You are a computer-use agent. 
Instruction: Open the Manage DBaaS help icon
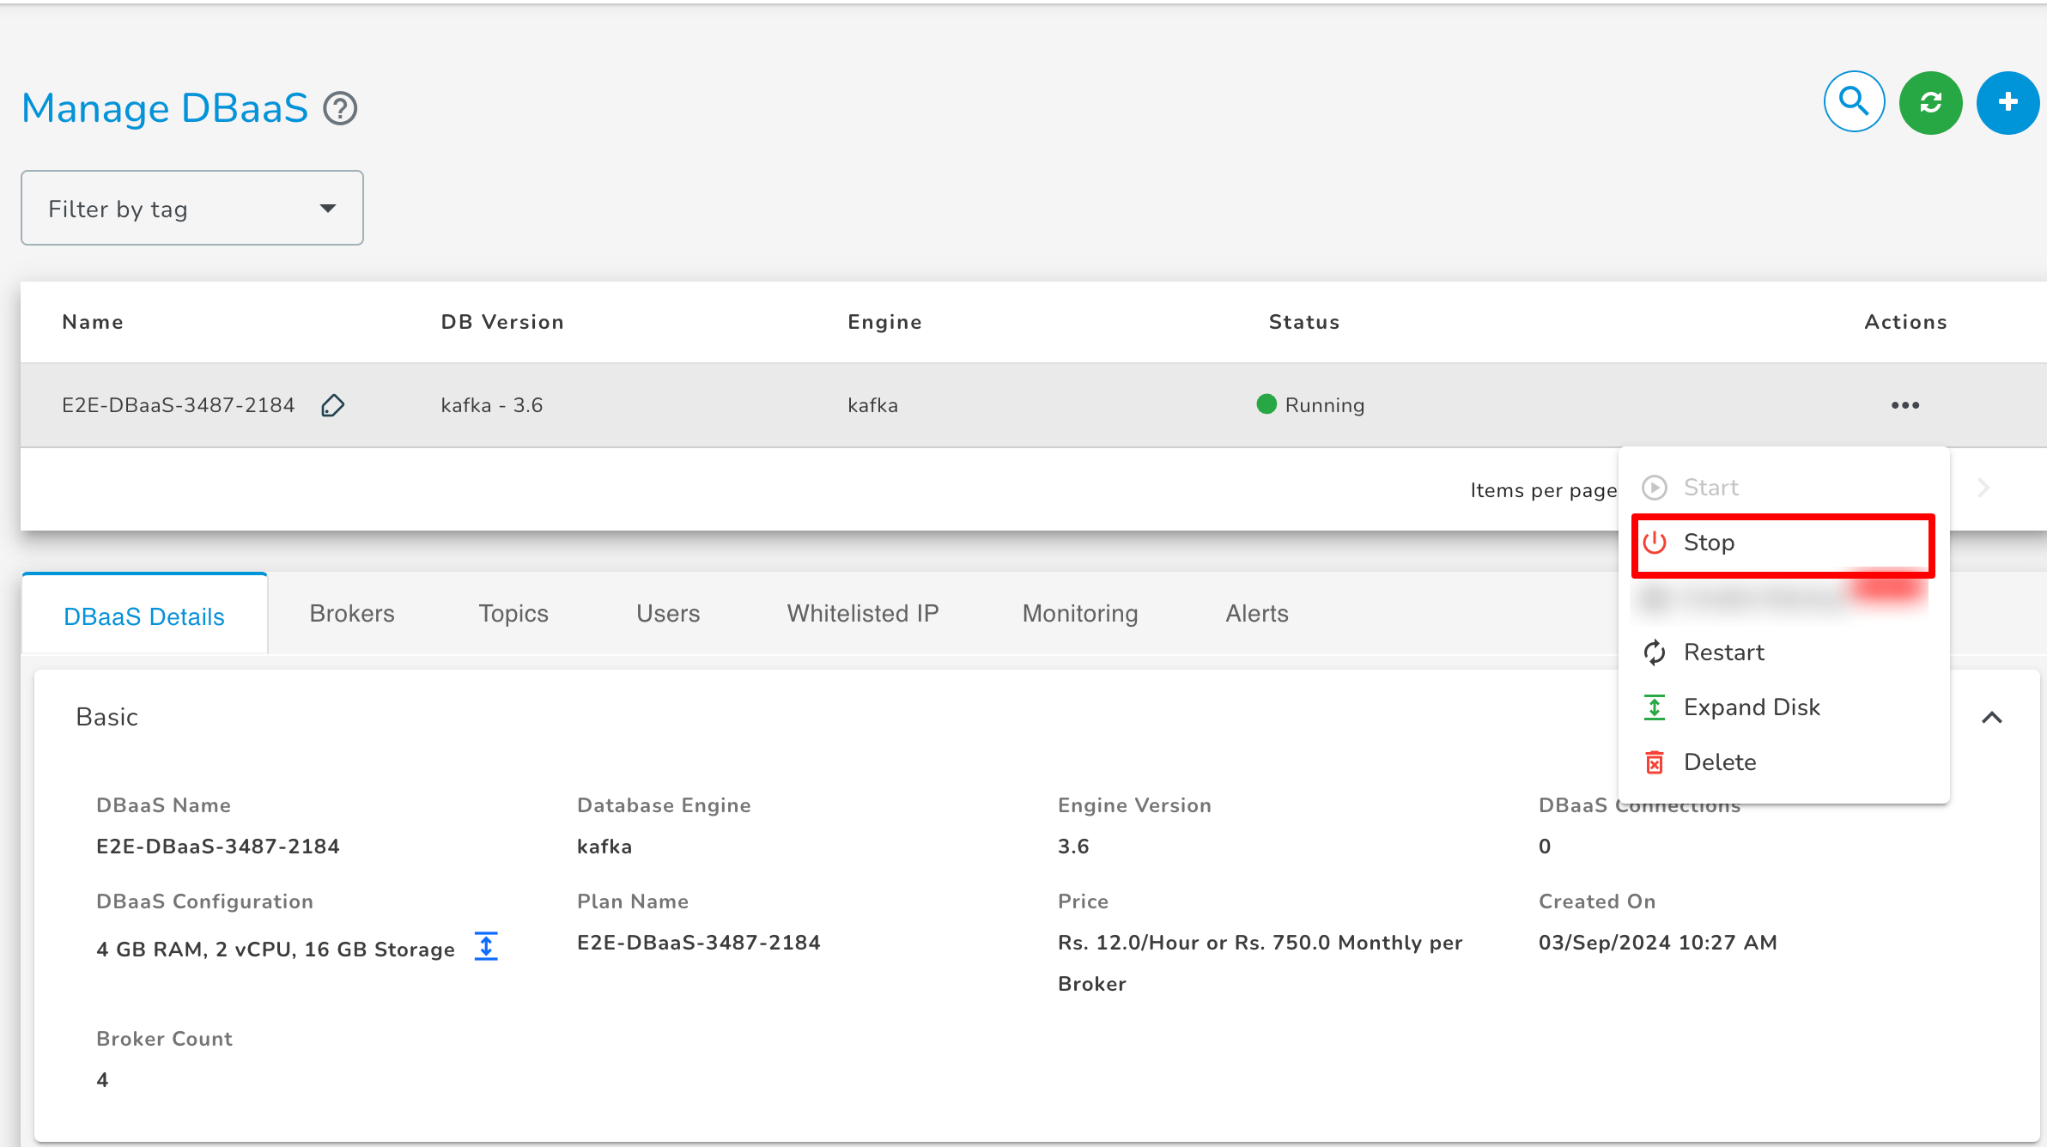pyautogui.click(x=340, y=109)
